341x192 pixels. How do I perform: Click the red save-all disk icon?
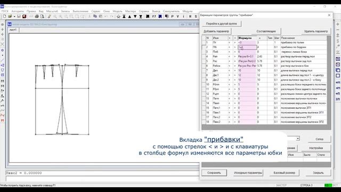(25, 17)
